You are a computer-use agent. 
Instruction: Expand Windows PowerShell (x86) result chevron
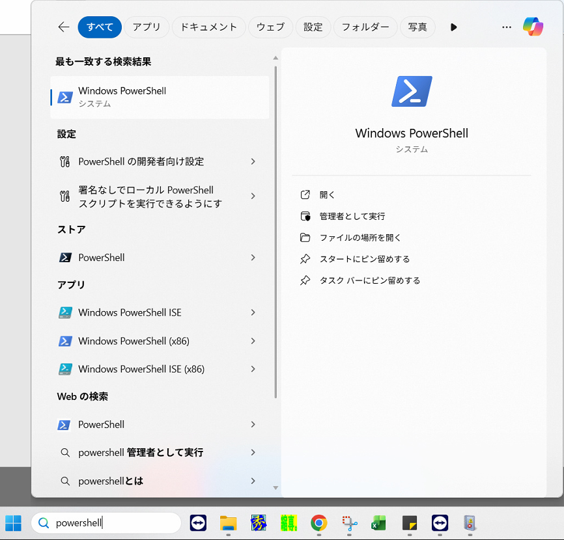tap(253, 341)
